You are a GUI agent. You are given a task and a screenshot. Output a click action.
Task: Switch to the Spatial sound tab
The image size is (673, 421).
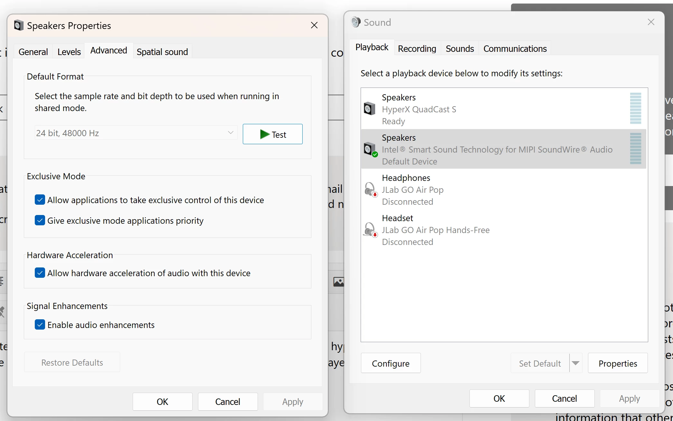[162, 52]
